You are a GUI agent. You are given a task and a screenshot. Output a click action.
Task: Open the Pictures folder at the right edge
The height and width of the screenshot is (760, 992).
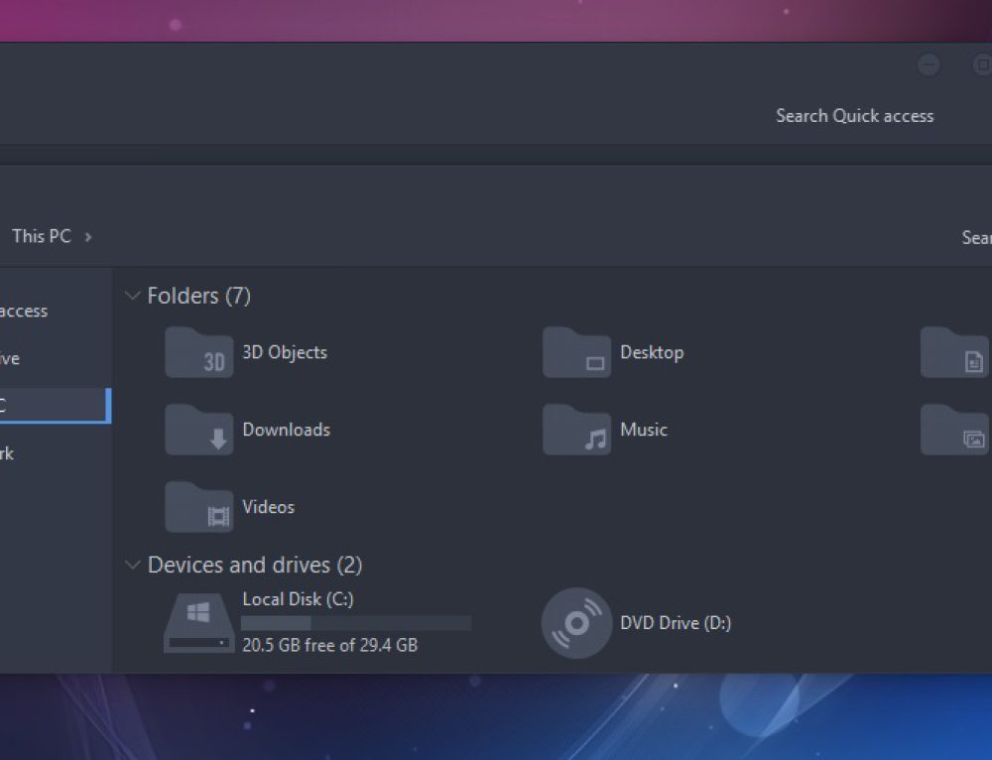point(955,430)
